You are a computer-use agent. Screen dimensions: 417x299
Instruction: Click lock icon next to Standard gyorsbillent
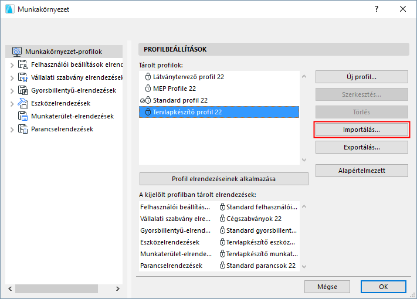222,230
